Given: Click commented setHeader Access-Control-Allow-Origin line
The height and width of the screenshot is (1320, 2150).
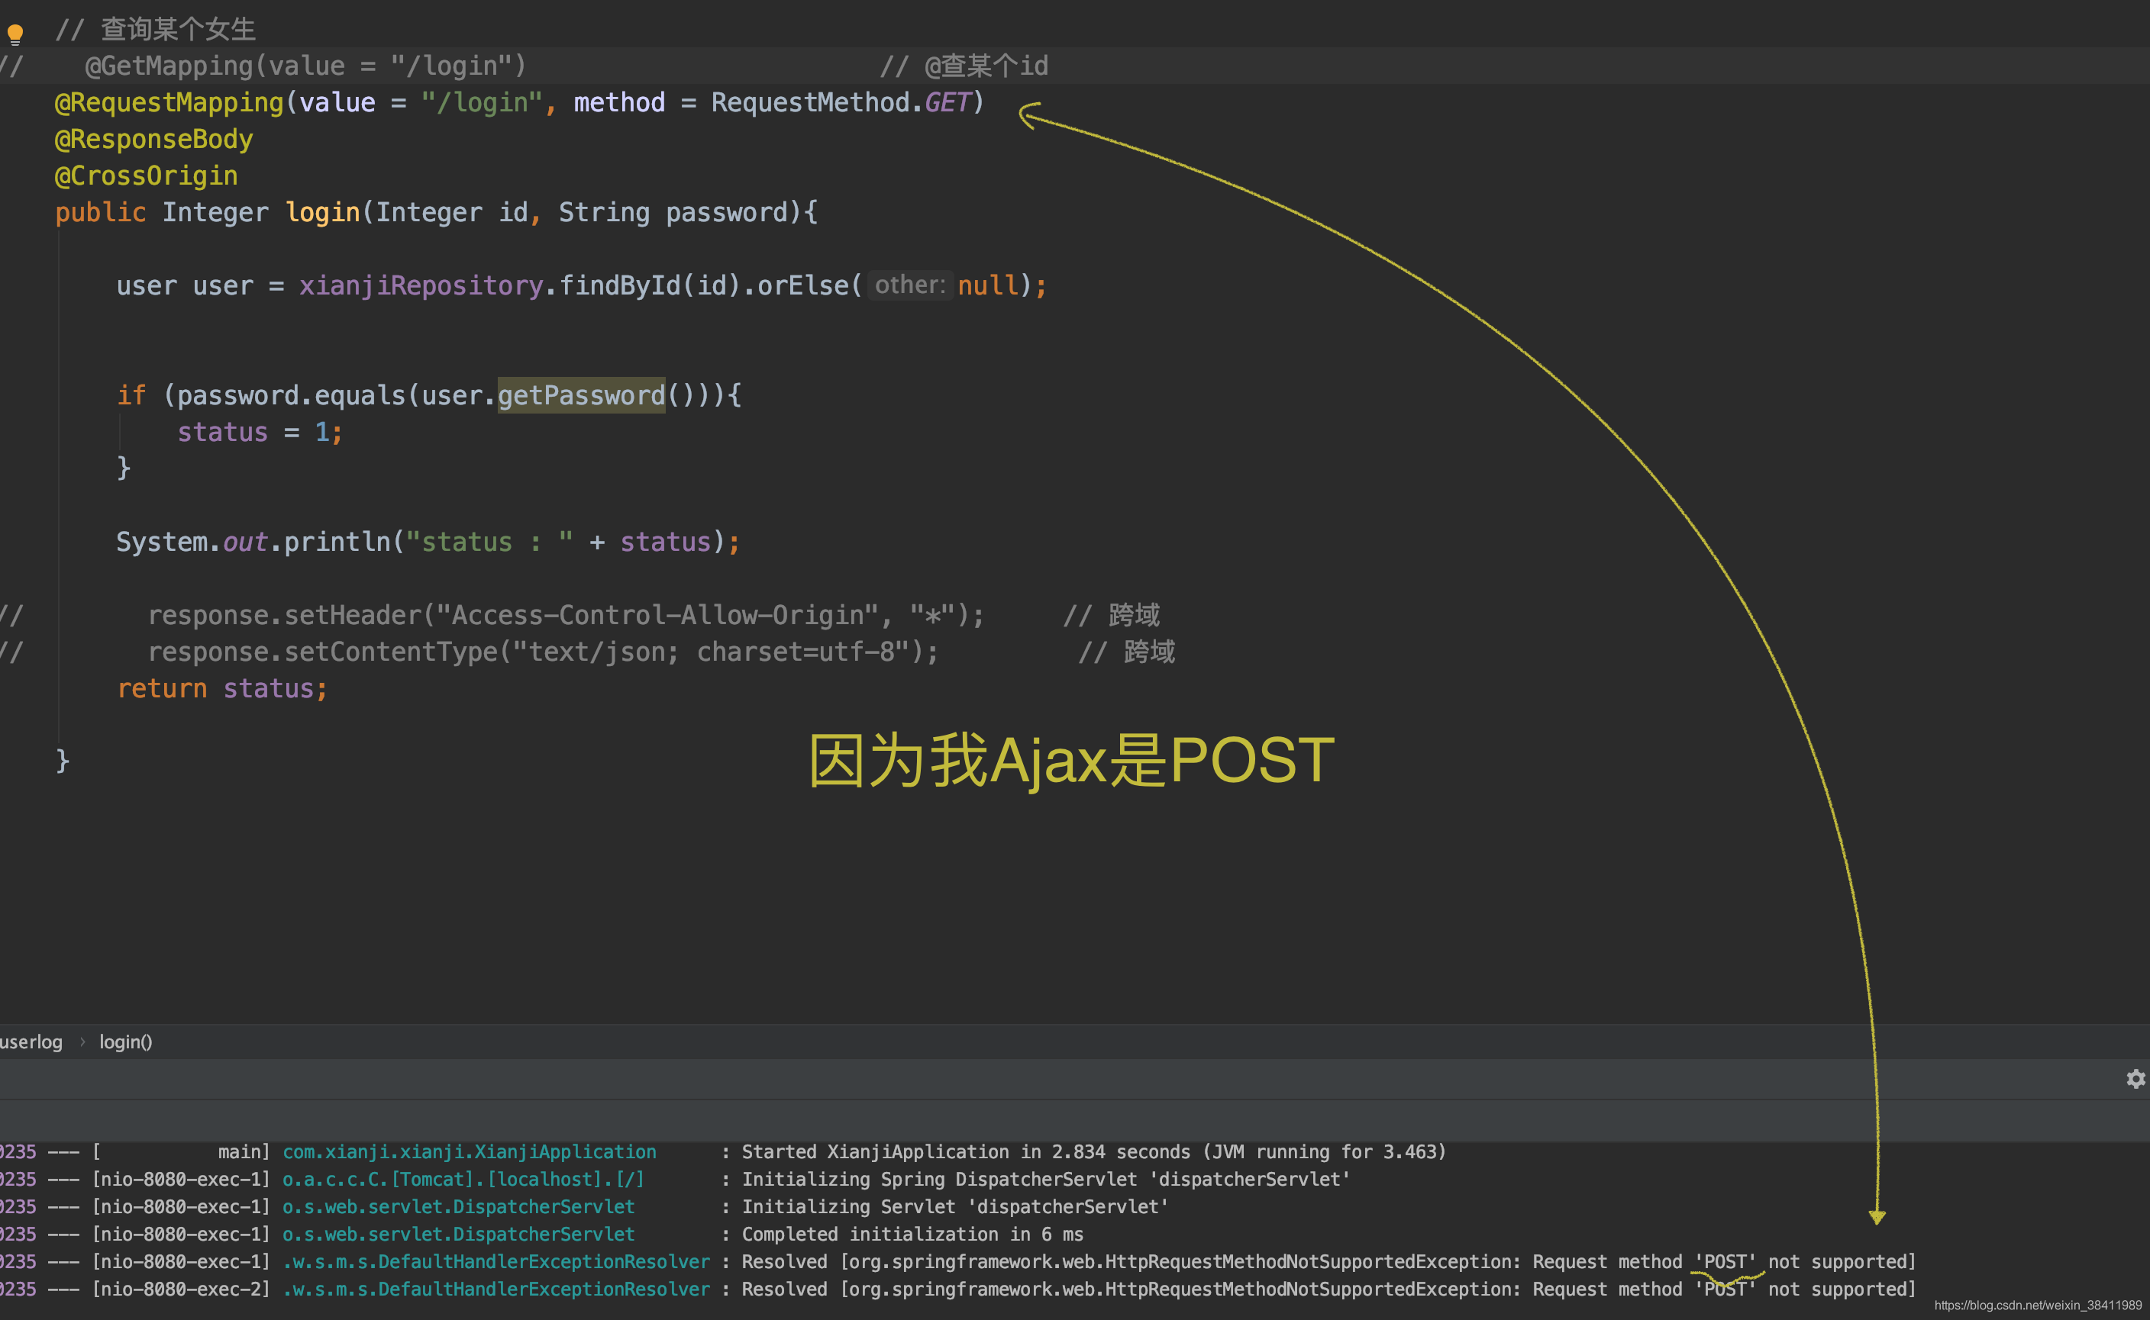Looking at the screenshot, I should coord(565,616).
